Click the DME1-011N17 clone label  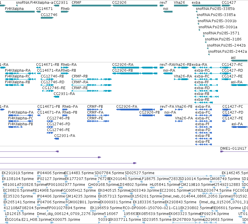tap(233, 149)
